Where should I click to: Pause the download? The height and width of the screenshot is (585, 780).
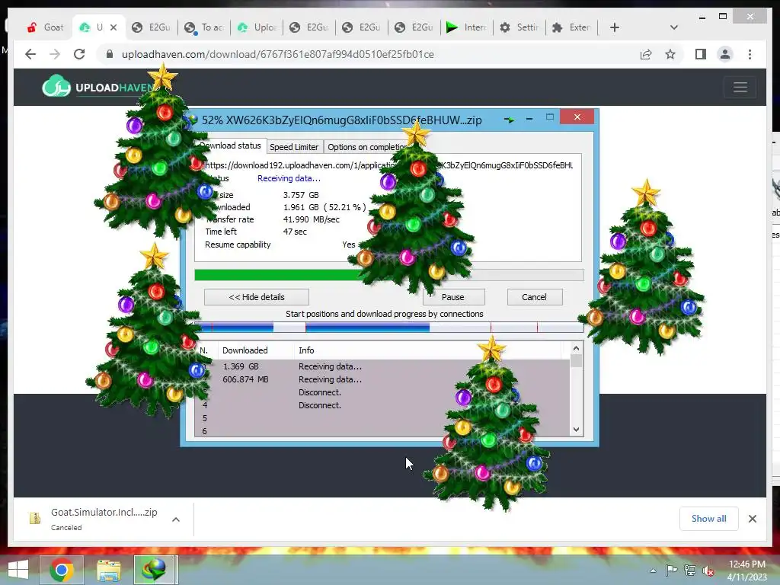click(453, 297)
